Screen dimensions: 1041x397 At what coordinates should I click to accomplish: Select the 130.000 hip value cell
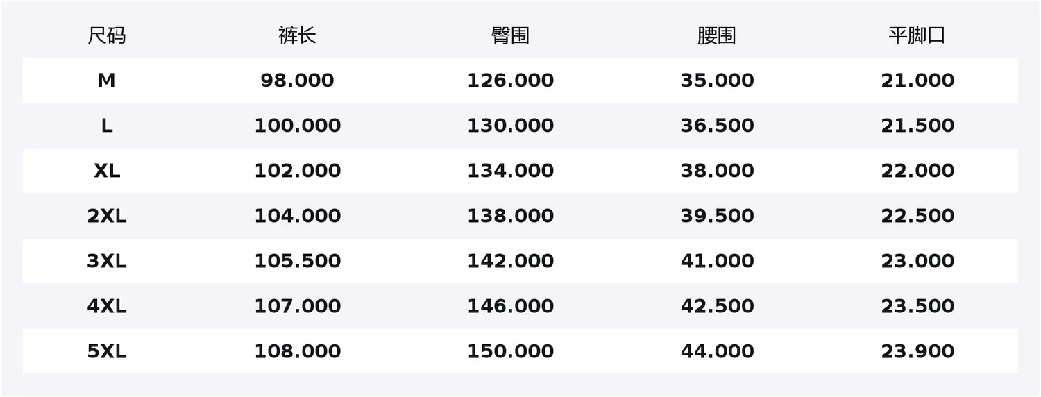point(510,126)
